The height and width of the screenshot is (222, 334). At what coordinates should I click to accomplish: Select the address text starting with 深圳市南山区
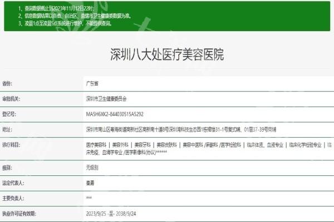181,129
